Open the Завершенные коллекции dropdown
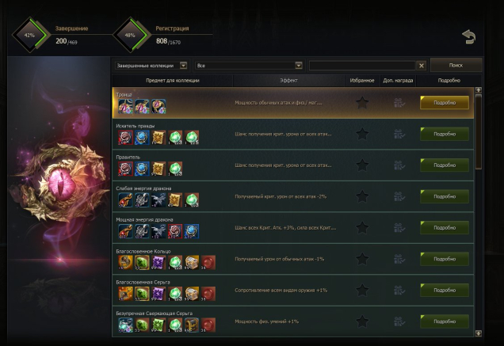Screen dimensions: 504x346 point(151,66)
